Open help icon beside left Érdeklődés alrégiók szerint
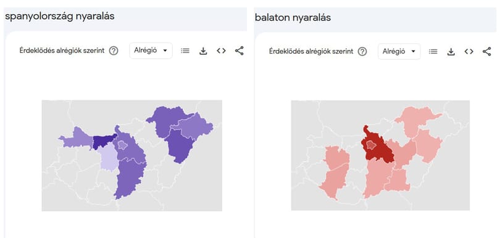 114,51
